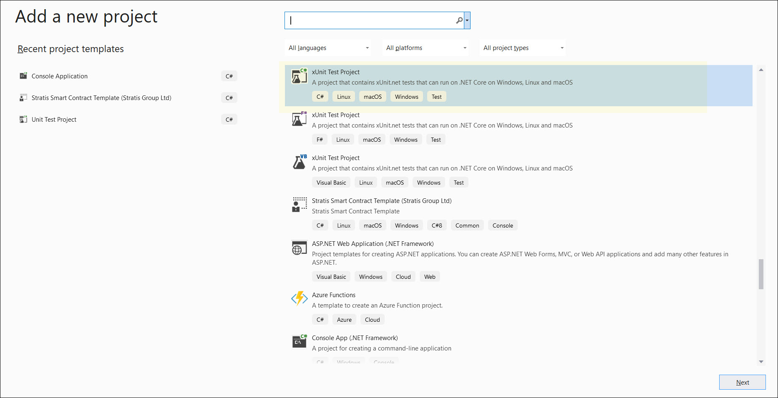Select the C# xUnit Test Project flask icon
778x398 pixels.
tap(299, 76)
